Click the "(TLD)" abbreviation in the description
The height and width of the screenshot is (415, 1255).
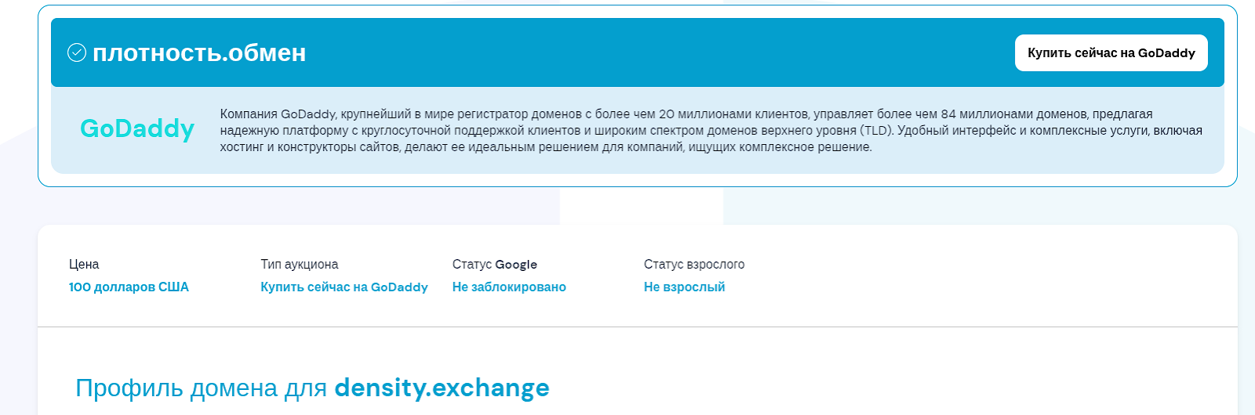tap(877, 131)
